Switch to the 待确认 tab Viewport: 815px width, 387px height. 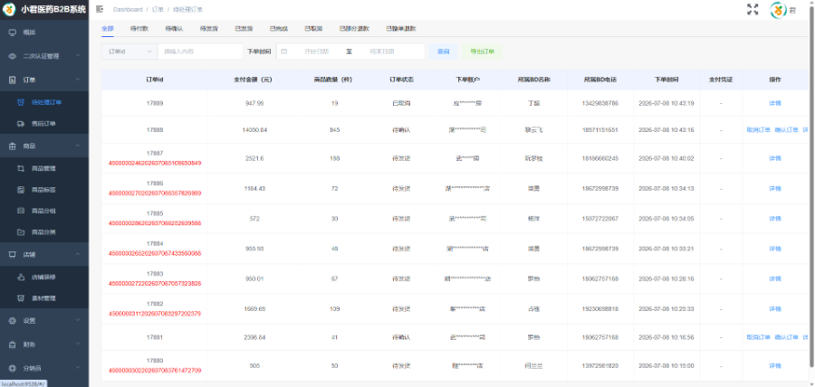174,29
